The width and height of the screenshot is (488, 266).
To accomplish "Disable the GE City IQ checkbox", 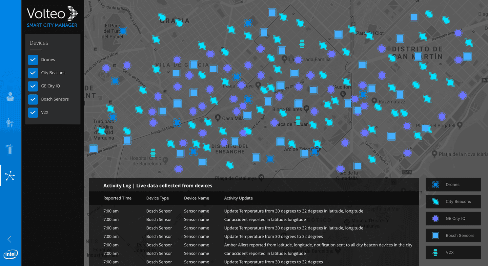I will [x=33, y=86].
